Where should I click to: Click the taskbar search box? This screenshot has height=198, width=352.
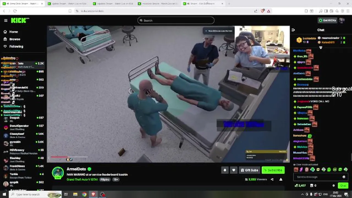coord(35,194)
